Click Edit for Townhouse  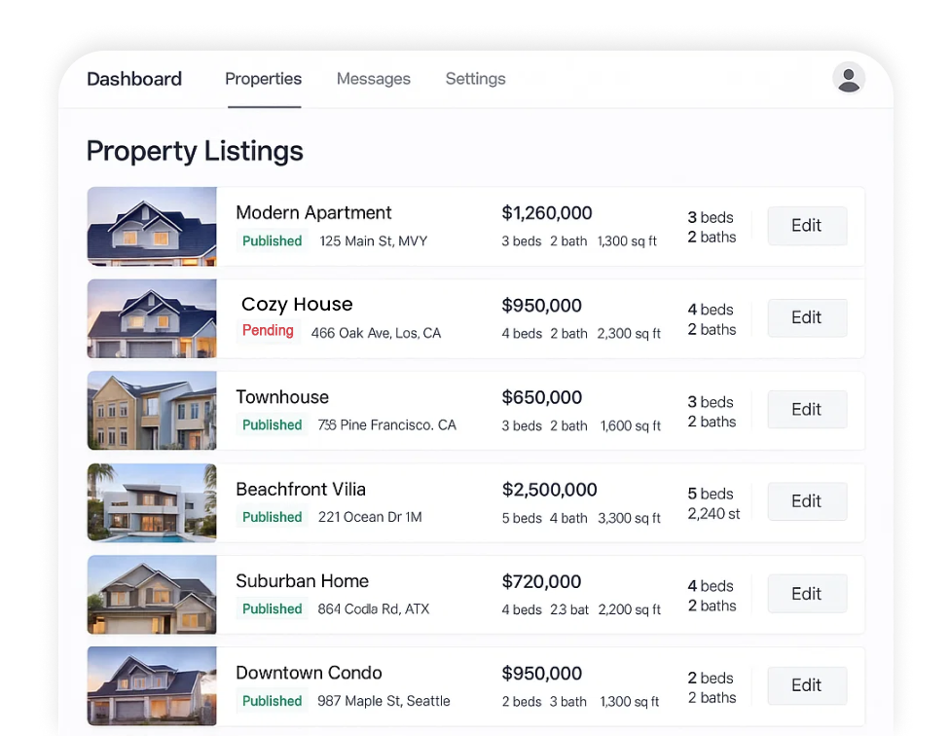pos(807,410)
